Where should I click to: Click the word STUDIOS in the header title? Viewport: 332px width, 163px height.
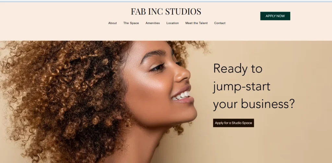coord(183,11)
